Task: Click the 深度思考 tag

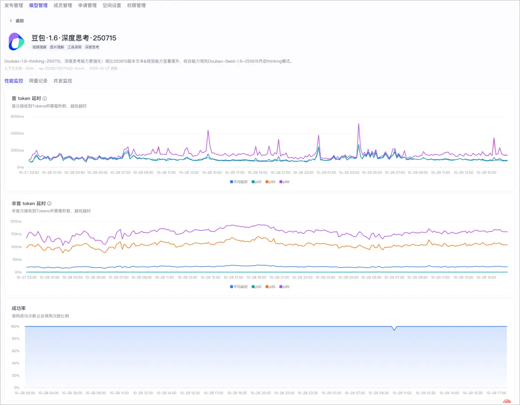Action: [92, 47]
